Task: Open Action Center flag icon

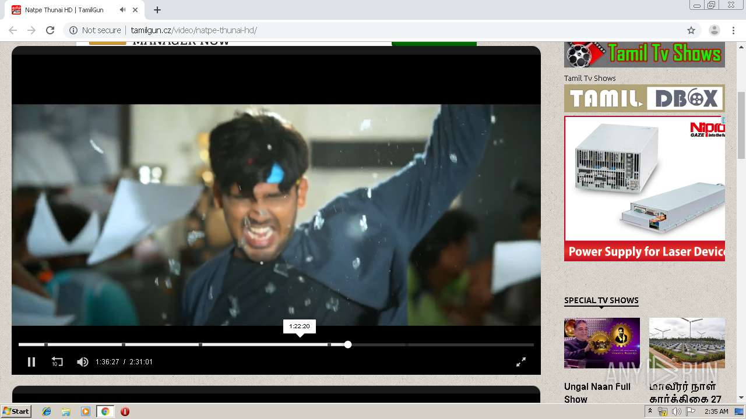Action: pyautogui.click(x=690, y=411)
